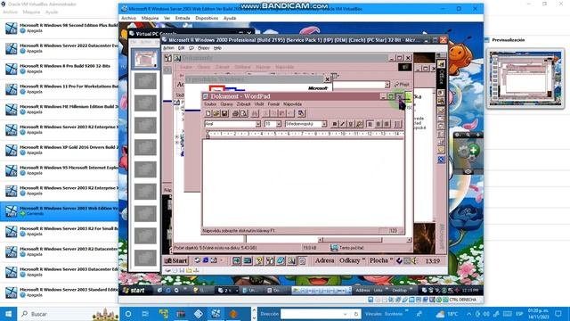Open address bar dropdown in About Windows background window

387,85
